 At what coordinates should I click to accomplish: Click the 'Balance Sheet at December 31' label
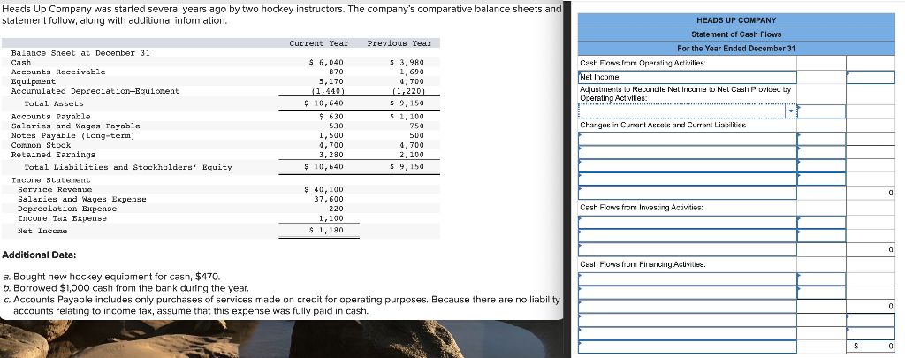coord(80,52)
